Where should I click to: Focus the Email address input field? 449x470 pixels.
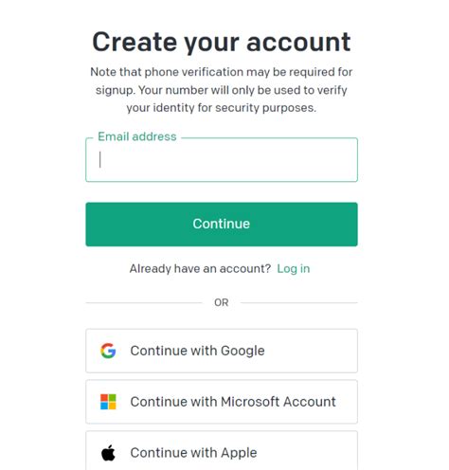click(222, 160)
